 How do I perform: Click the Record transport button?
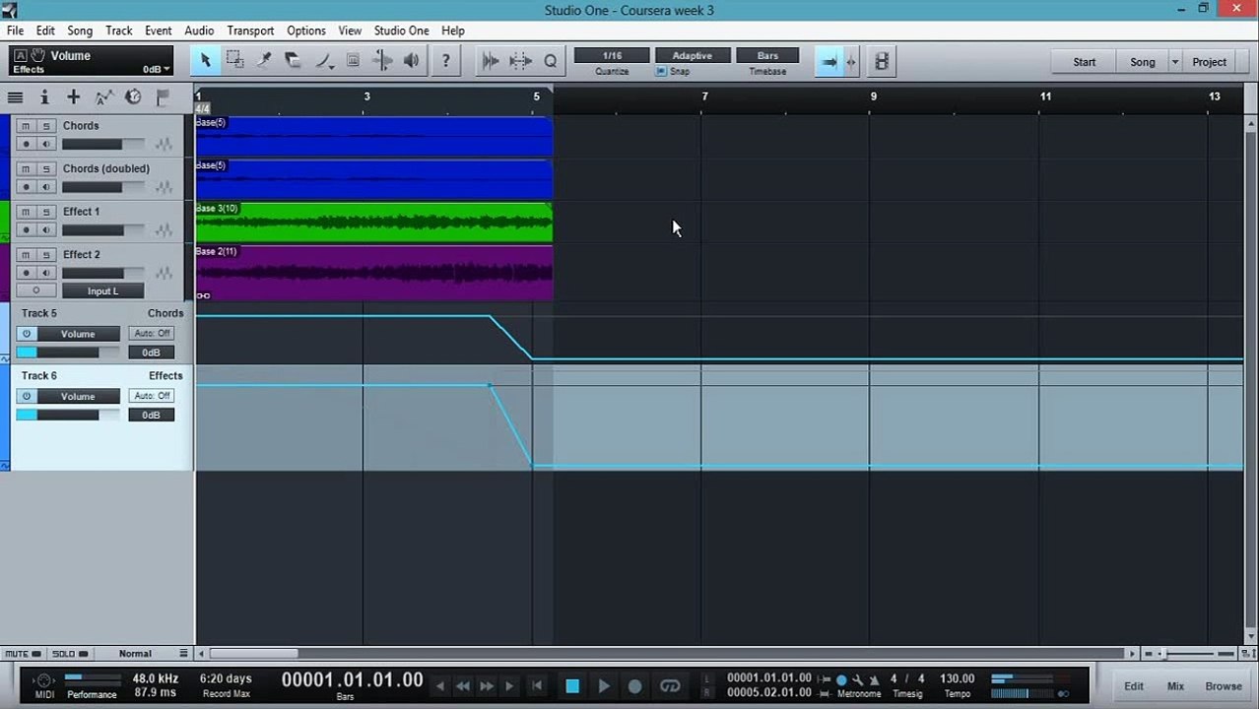pos(635,686)
